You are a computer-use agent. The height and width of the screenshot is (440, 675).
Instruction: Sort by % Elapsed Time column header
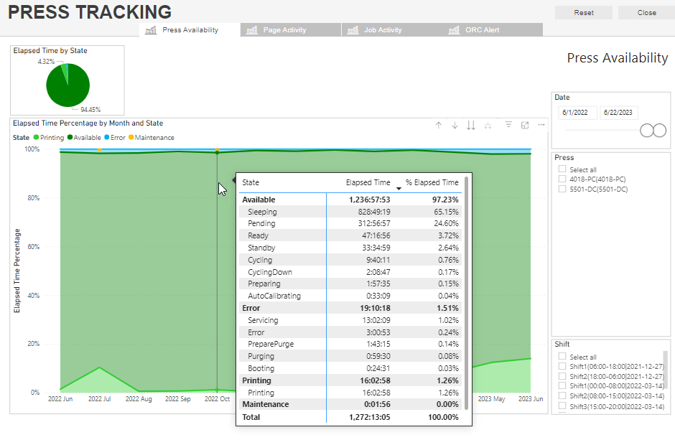pos(432,182)
